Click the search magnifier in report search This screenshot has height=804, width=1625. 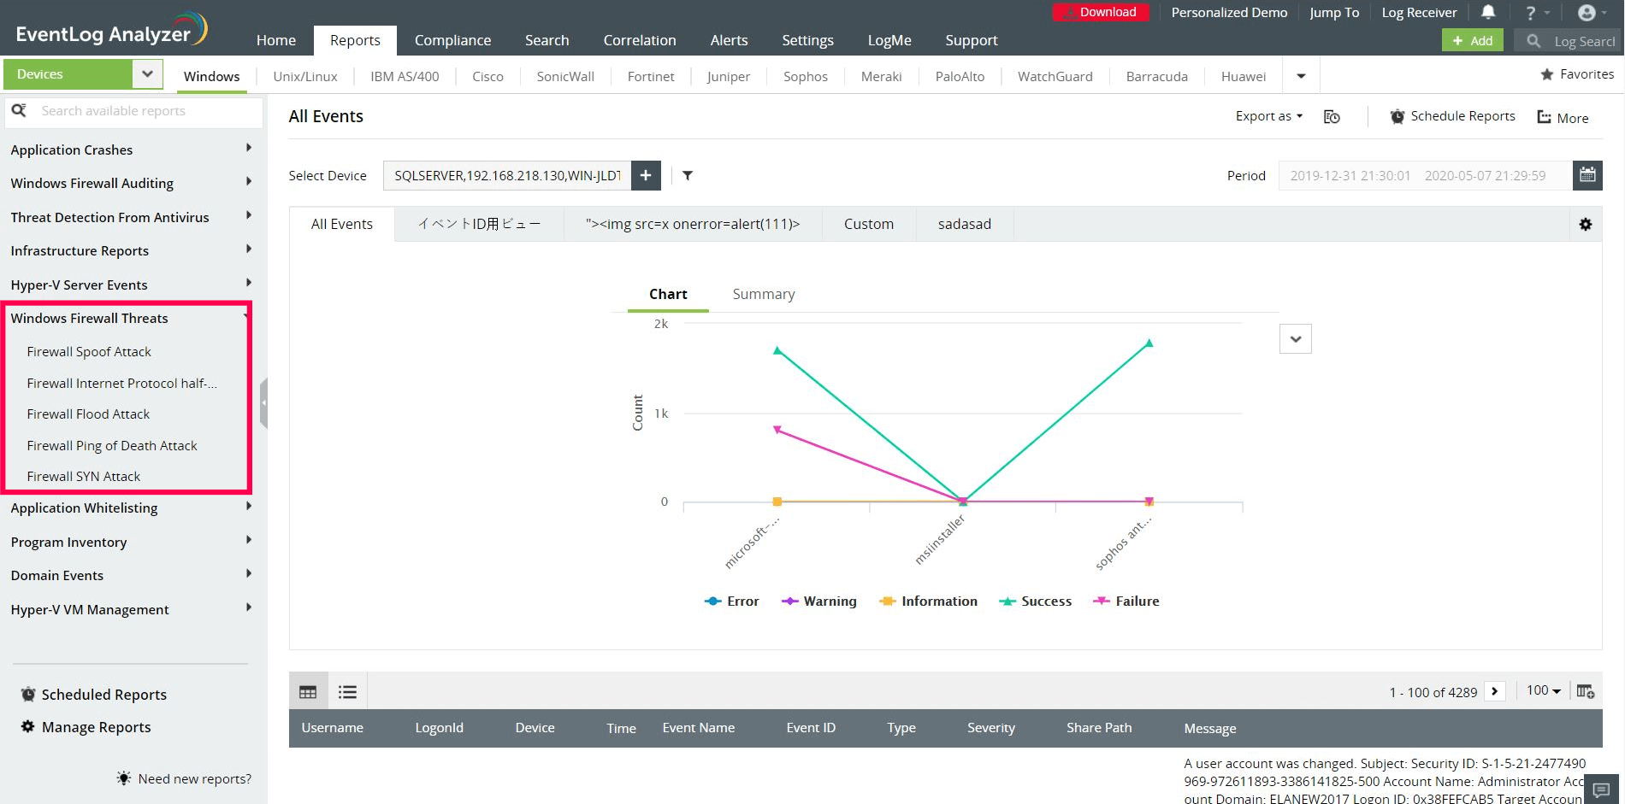point(19,110)
